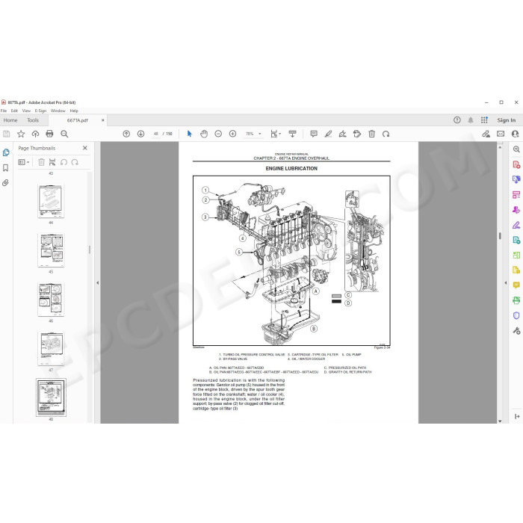Delete the page with the trash icon
Viewport: 523px width, 523px height.
point(371,134)
